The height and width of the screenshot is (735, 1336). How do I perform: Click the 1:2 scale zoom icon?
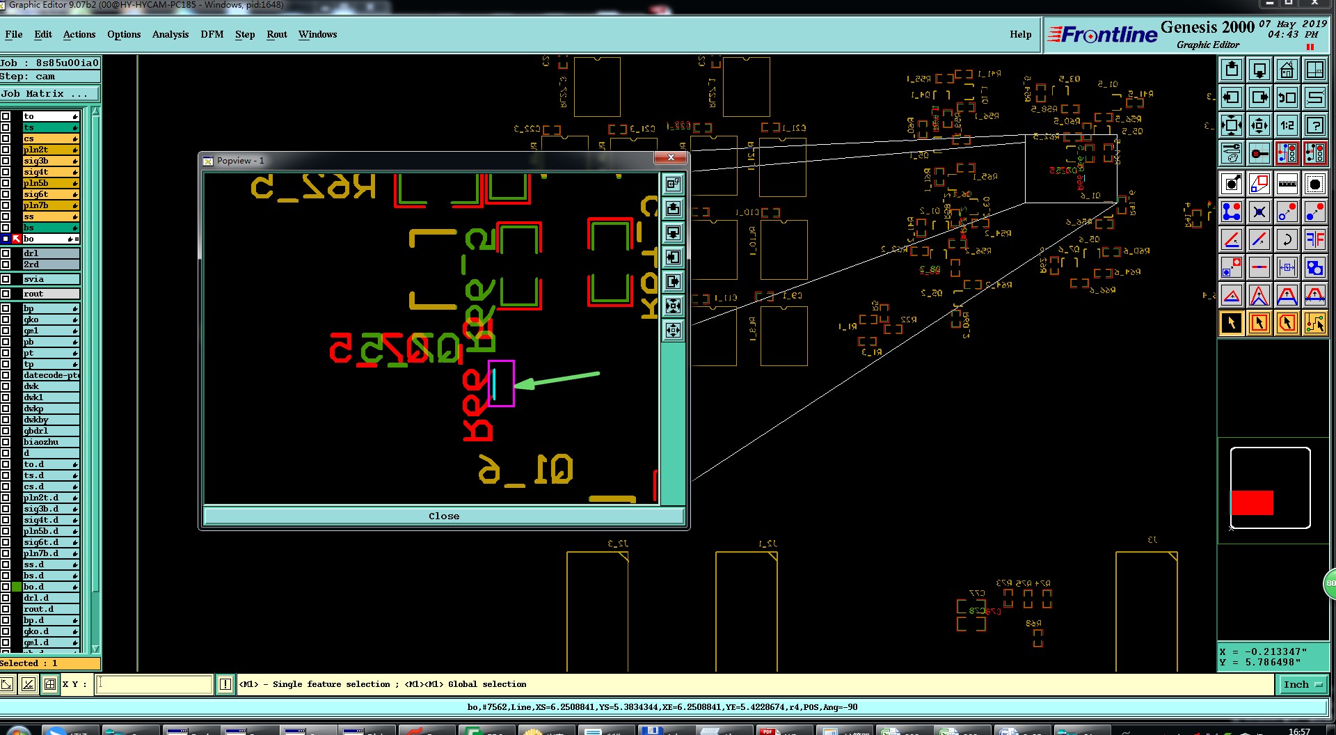[1287, 125]
